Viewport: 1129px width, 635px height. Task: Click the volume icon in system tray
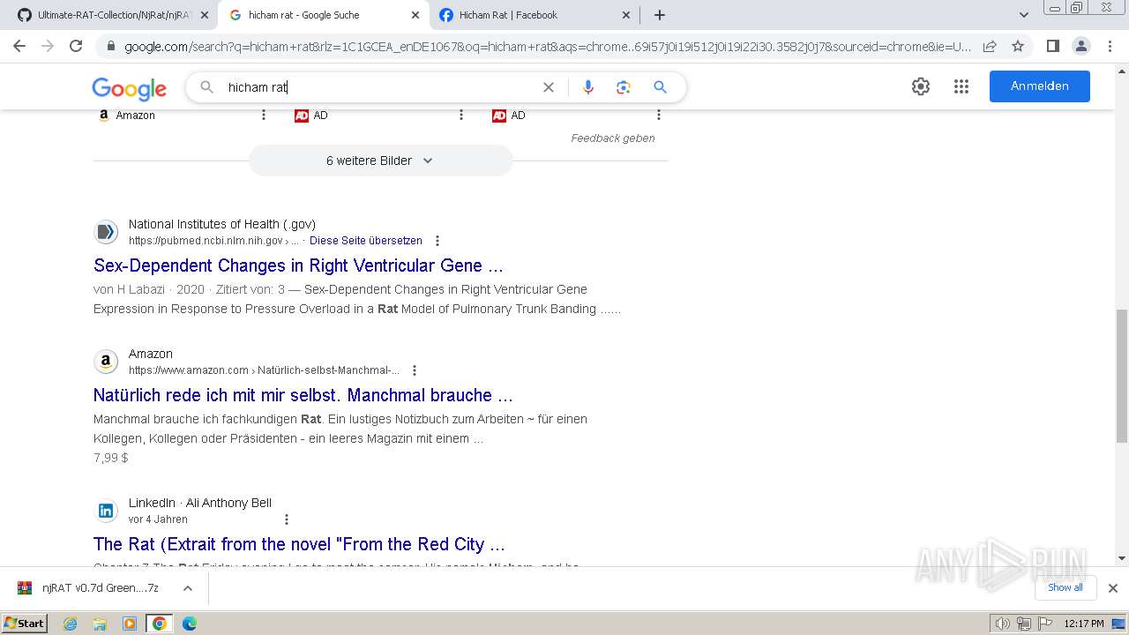click(1003, 624)
